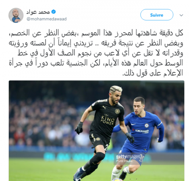Image resolution: width=189 pixels, height=181 pixels.
Task: Click the blue verified badge
Action: [54, 12]
